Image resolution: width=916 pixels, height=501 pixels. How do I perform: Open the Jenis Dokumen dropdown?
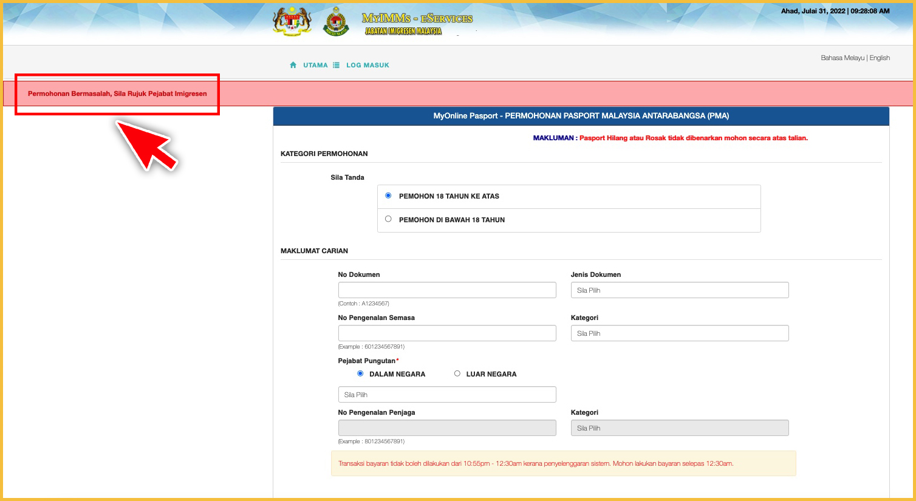coord(679,290)
